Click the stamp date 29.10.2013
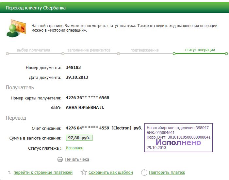 (x=156, y=147)
